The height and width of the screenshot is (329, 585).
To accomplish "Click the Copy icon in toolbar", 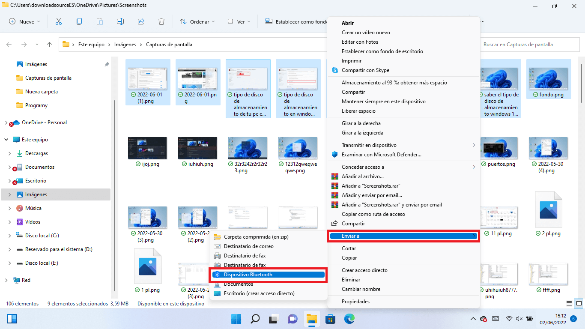I will pyautogui.click(x=79, y=21).
